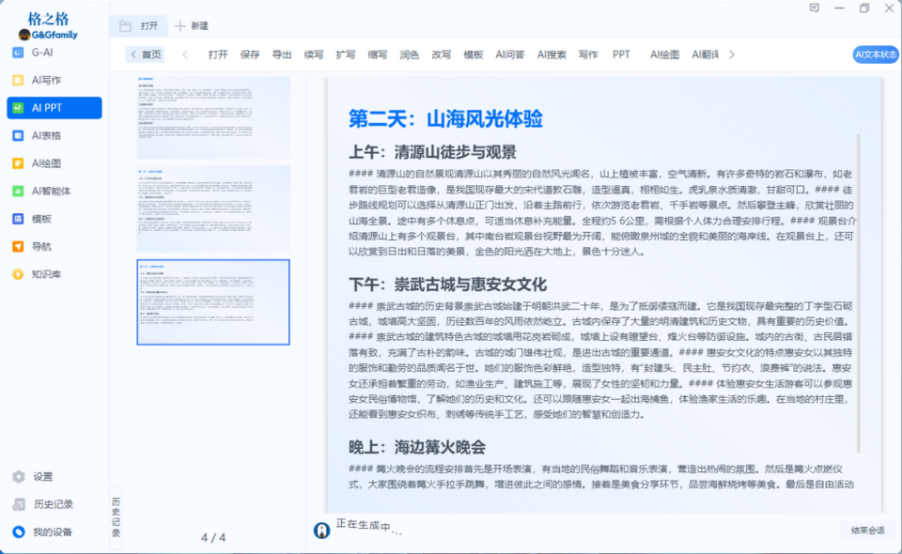Click the forward chevron after AI翻译

(x=734, y=54)
